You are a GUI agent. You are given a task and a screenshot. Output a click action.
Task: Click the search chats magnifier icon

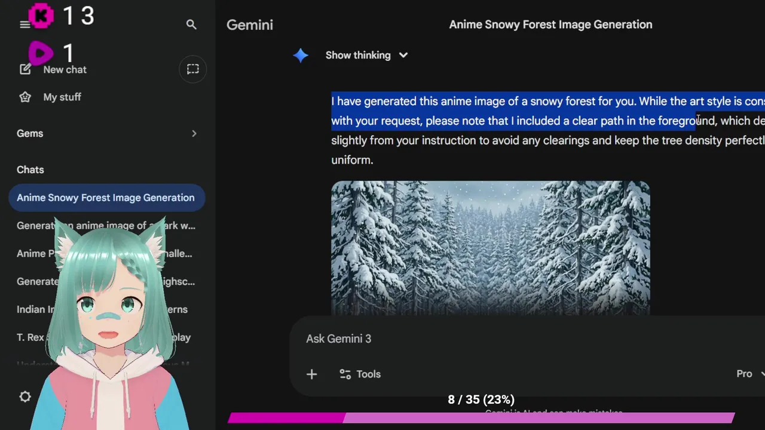(191, 24)
